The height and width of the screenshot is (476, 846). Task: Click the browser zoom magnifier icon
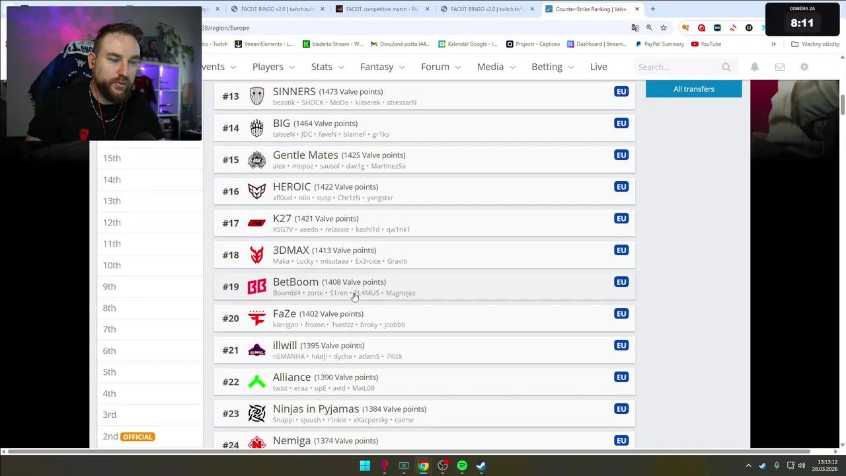pyautogui.click(x=649, y=28)
